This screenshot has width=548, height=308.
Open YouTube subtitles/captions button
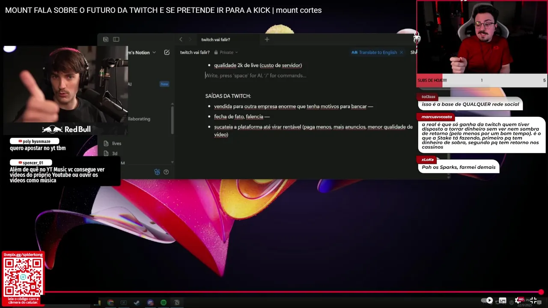503,300
